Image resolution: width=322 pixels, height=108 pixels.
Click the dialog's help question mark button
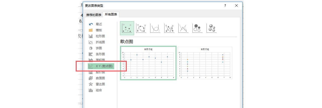(x=225, y=6)
